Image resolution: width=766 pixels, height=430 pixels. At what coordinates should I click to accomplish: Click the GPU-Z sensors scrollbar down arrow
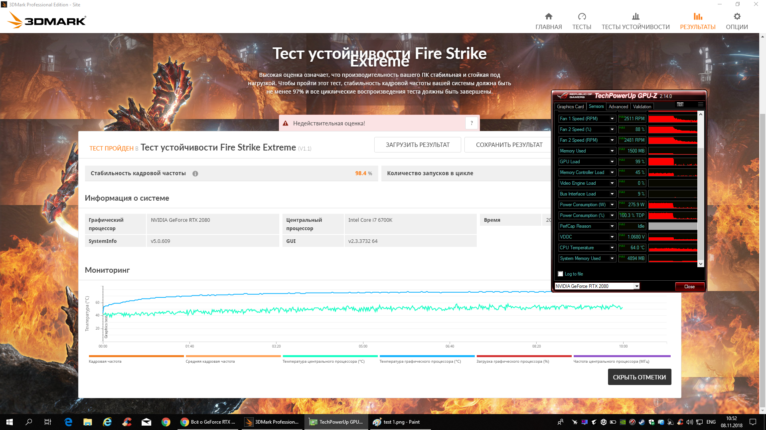click(x=701, y=264)
